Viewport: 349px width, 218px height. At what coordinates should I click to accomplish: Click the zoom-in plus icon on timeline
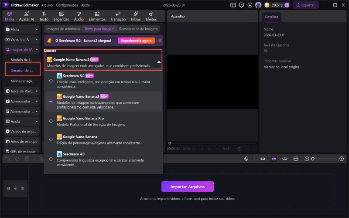[342, 159]
